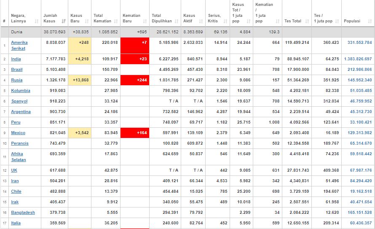This screenshot has height=229, width=375.
Task: Click UK total tests 27.831.743
Action: click(x=298, y=170)
